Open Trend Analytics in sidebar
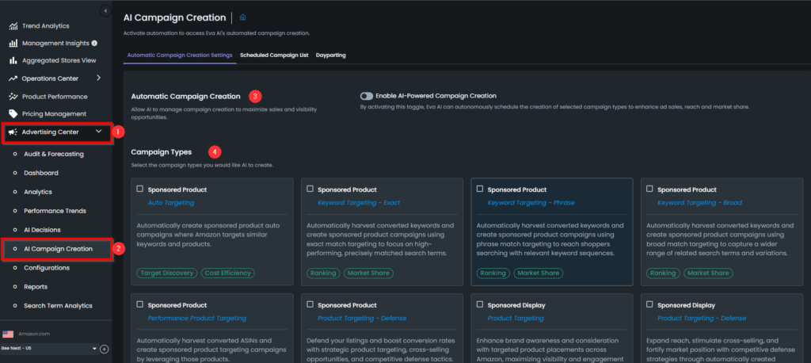 [x=45, y=26]
